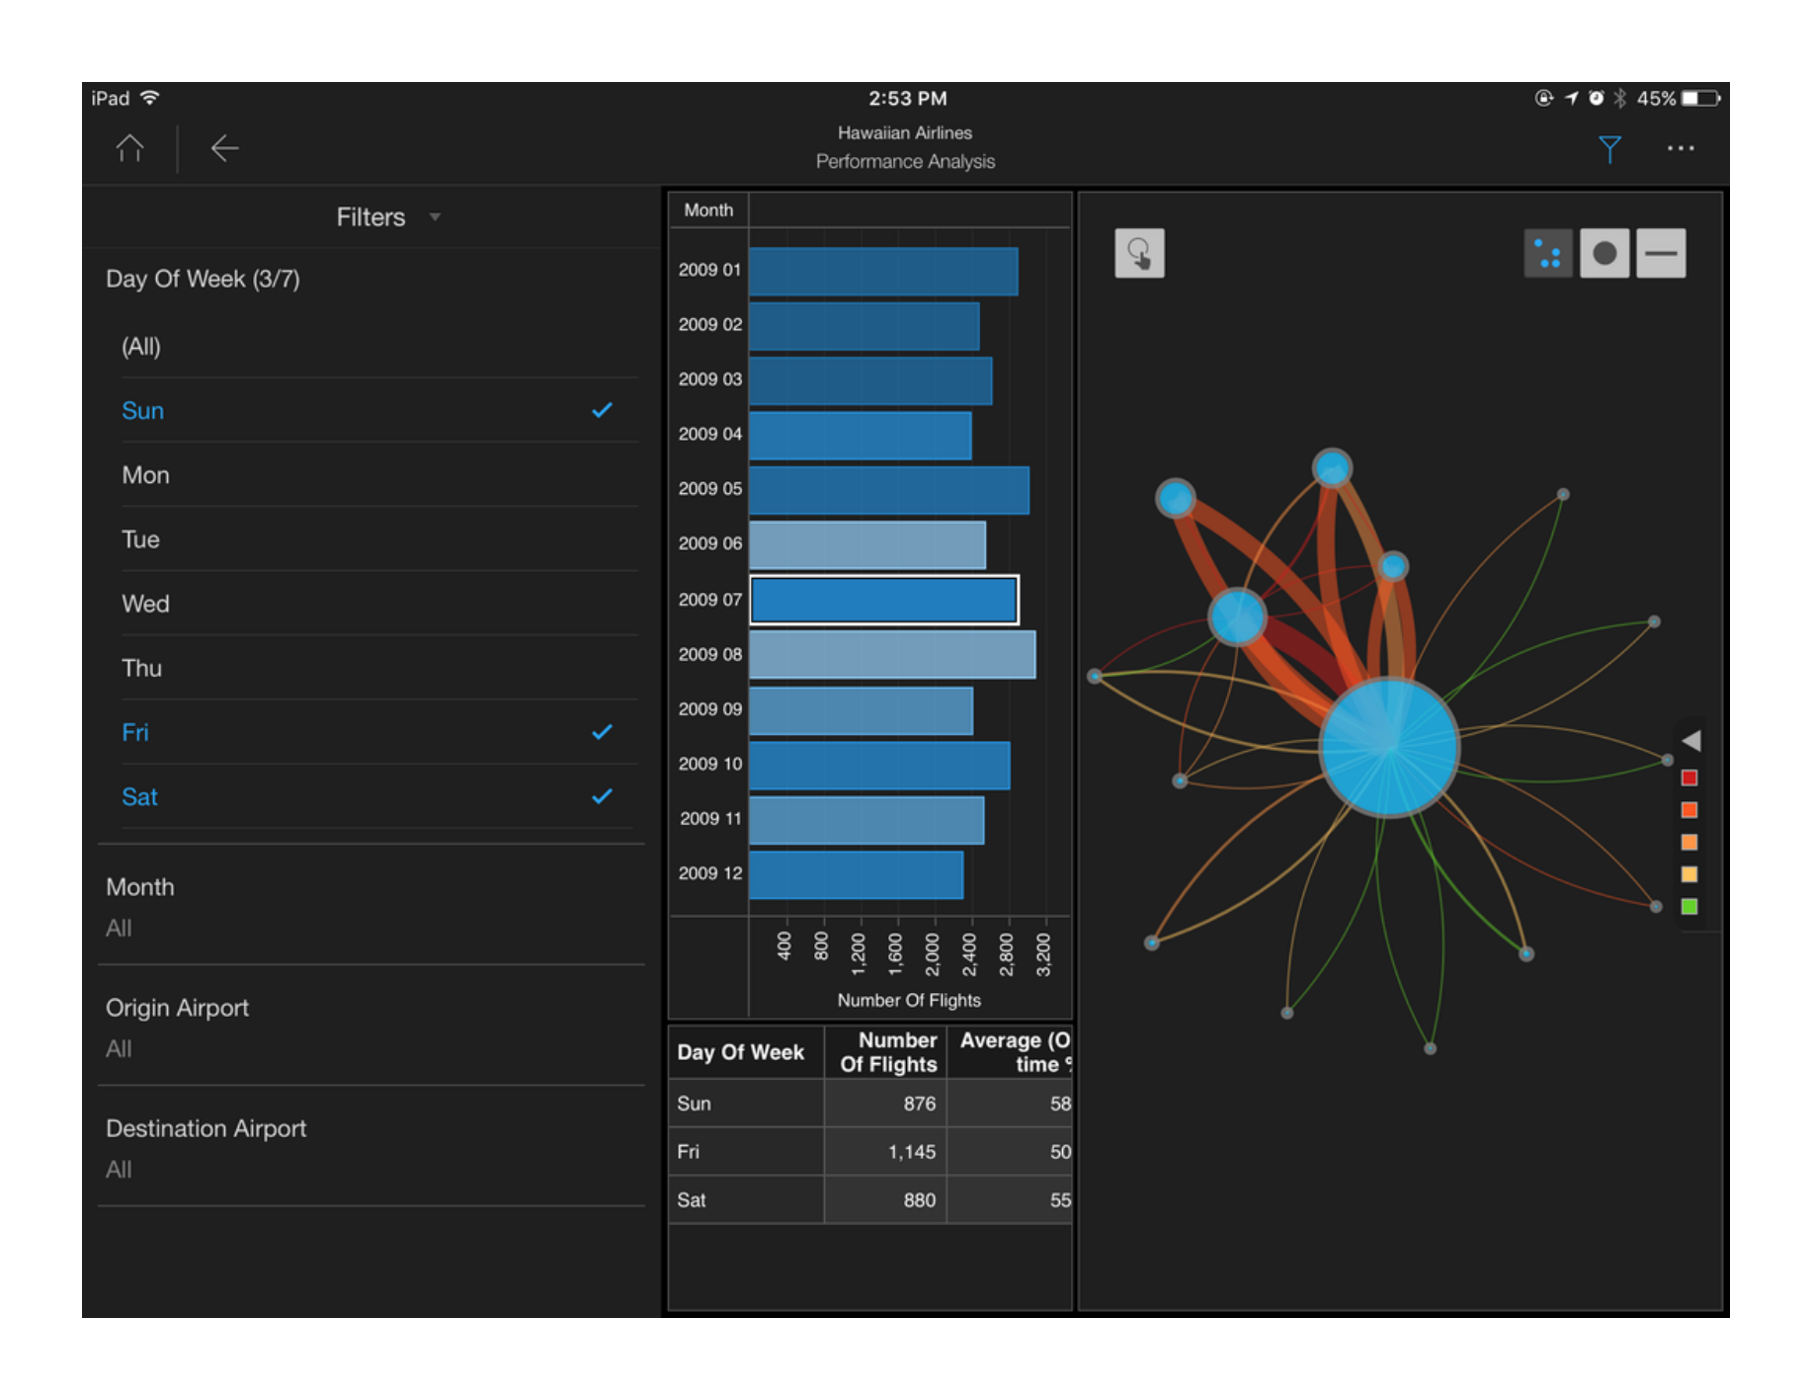Tap the location services arrow icon
The height and width of the screenshot is (1400, 1812).
[x=1571, y=98]
